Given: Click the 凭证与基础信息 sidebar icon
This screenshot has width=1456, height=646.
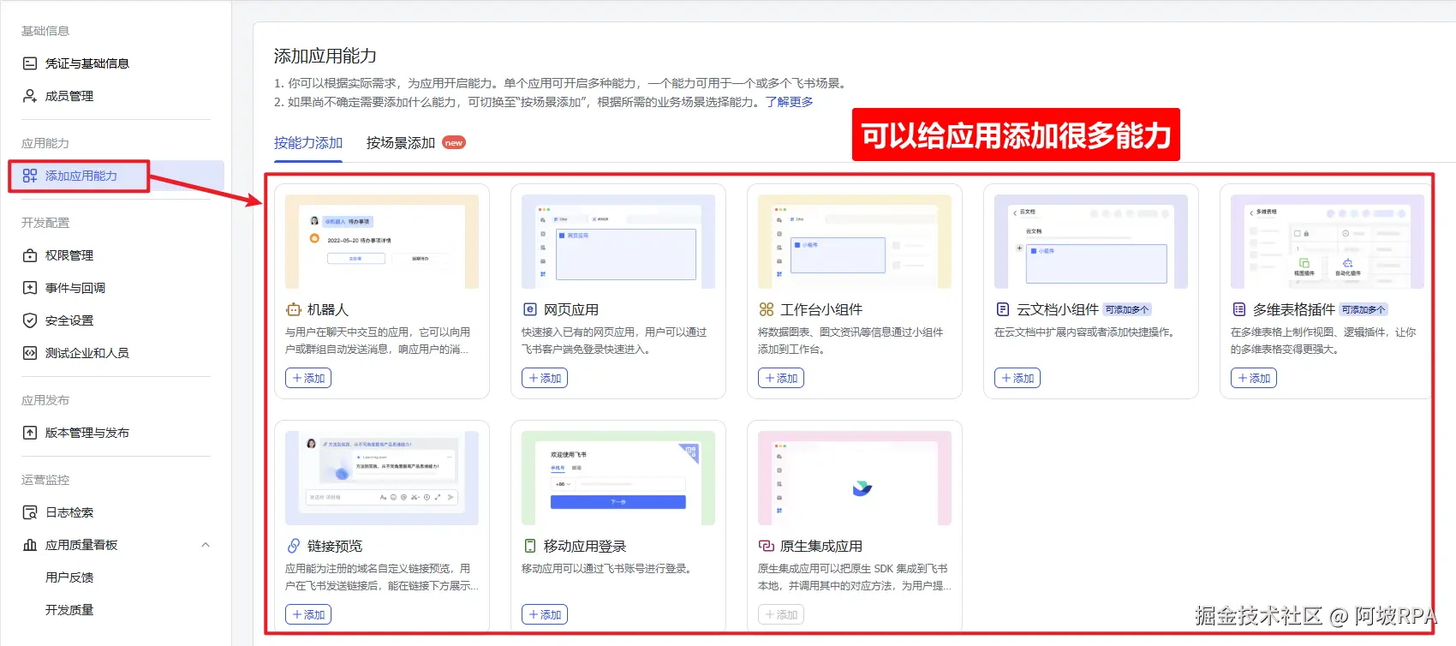Looking at the screenshot, I should [x=30, y=63].
